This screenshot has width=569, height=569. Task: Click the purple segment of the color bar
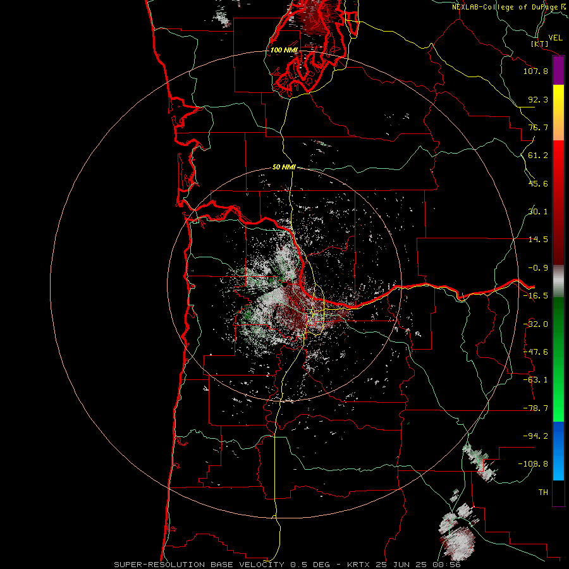point(558,71)
